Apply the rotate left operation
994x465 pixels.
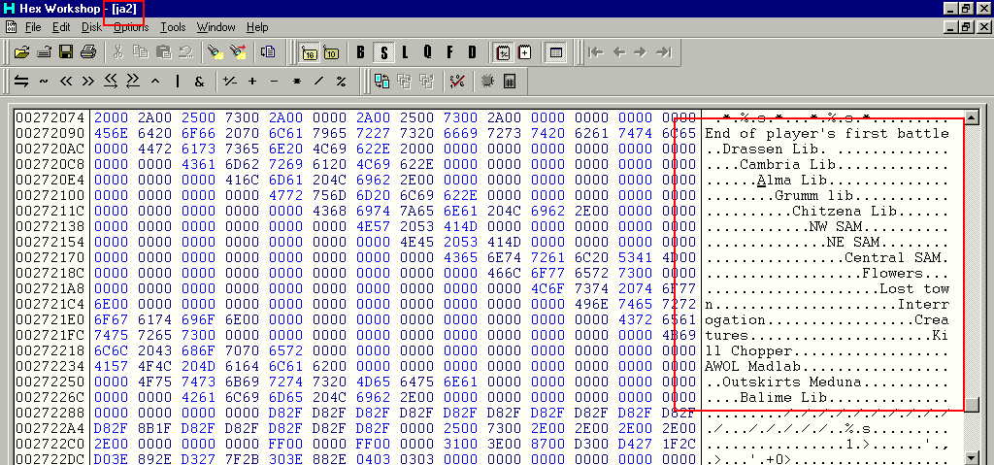pyautogui.click(x=111, y=82)
